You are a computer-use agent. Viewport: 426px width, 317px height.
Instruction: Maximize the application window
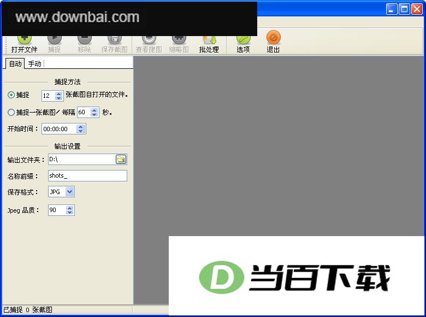point(404,9)
